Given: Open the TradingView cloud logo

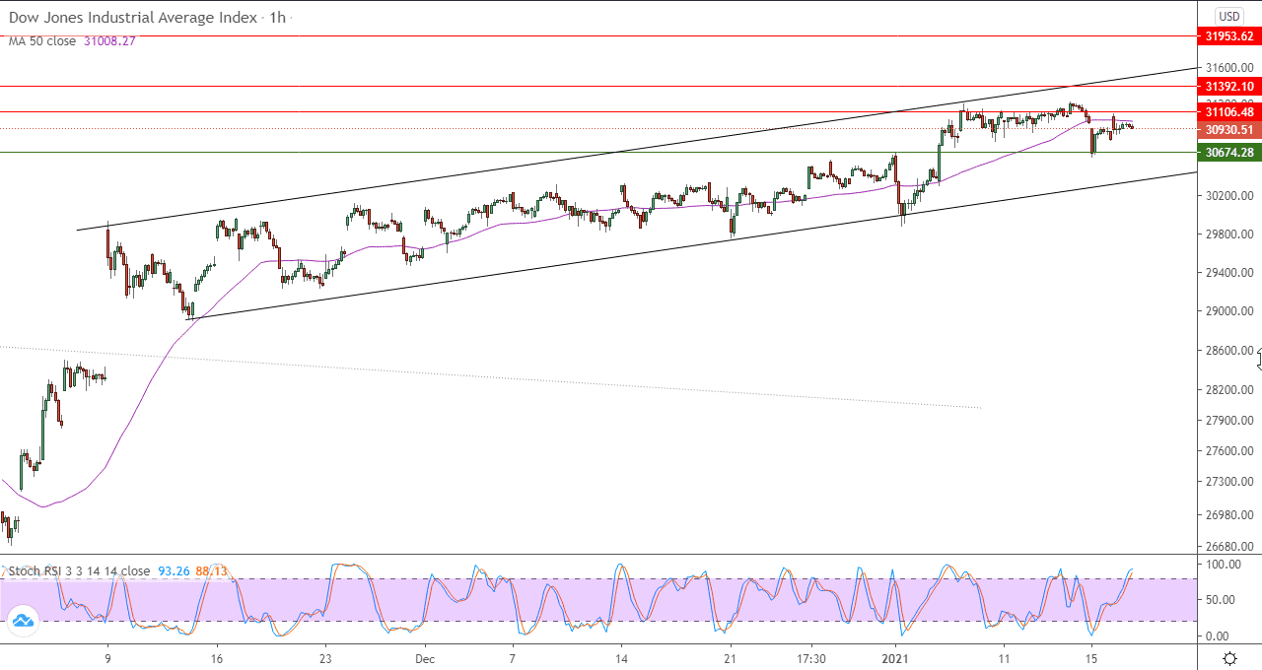Looking at the screenshot, I should tap(22, 620).
